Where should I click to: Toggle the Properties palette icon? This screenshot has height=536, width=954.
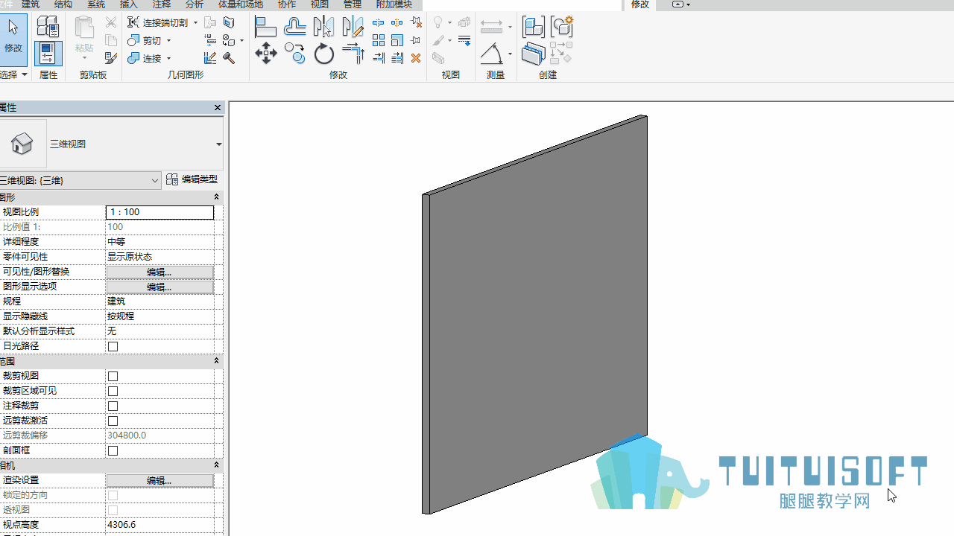coord(48,54)
